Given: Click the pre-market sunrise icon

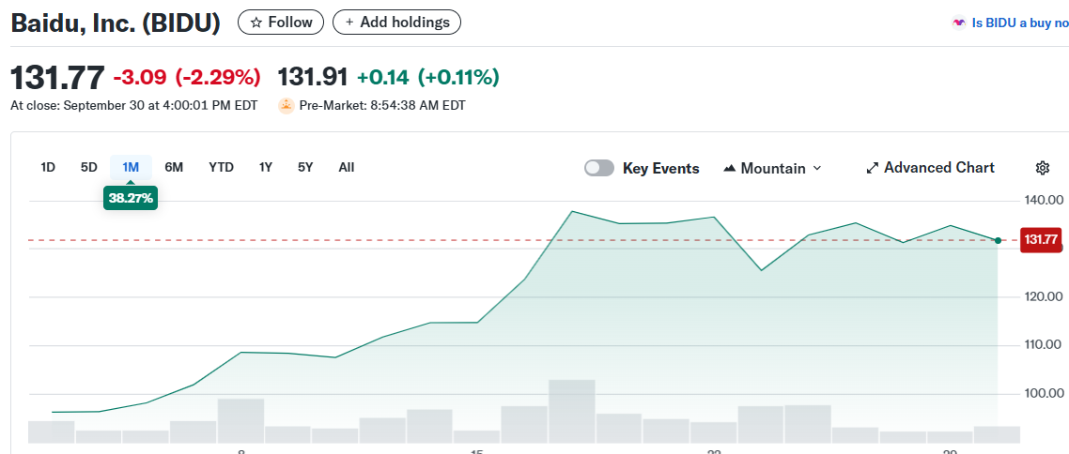Looking at the screenshot, I should tap(287, 106).
